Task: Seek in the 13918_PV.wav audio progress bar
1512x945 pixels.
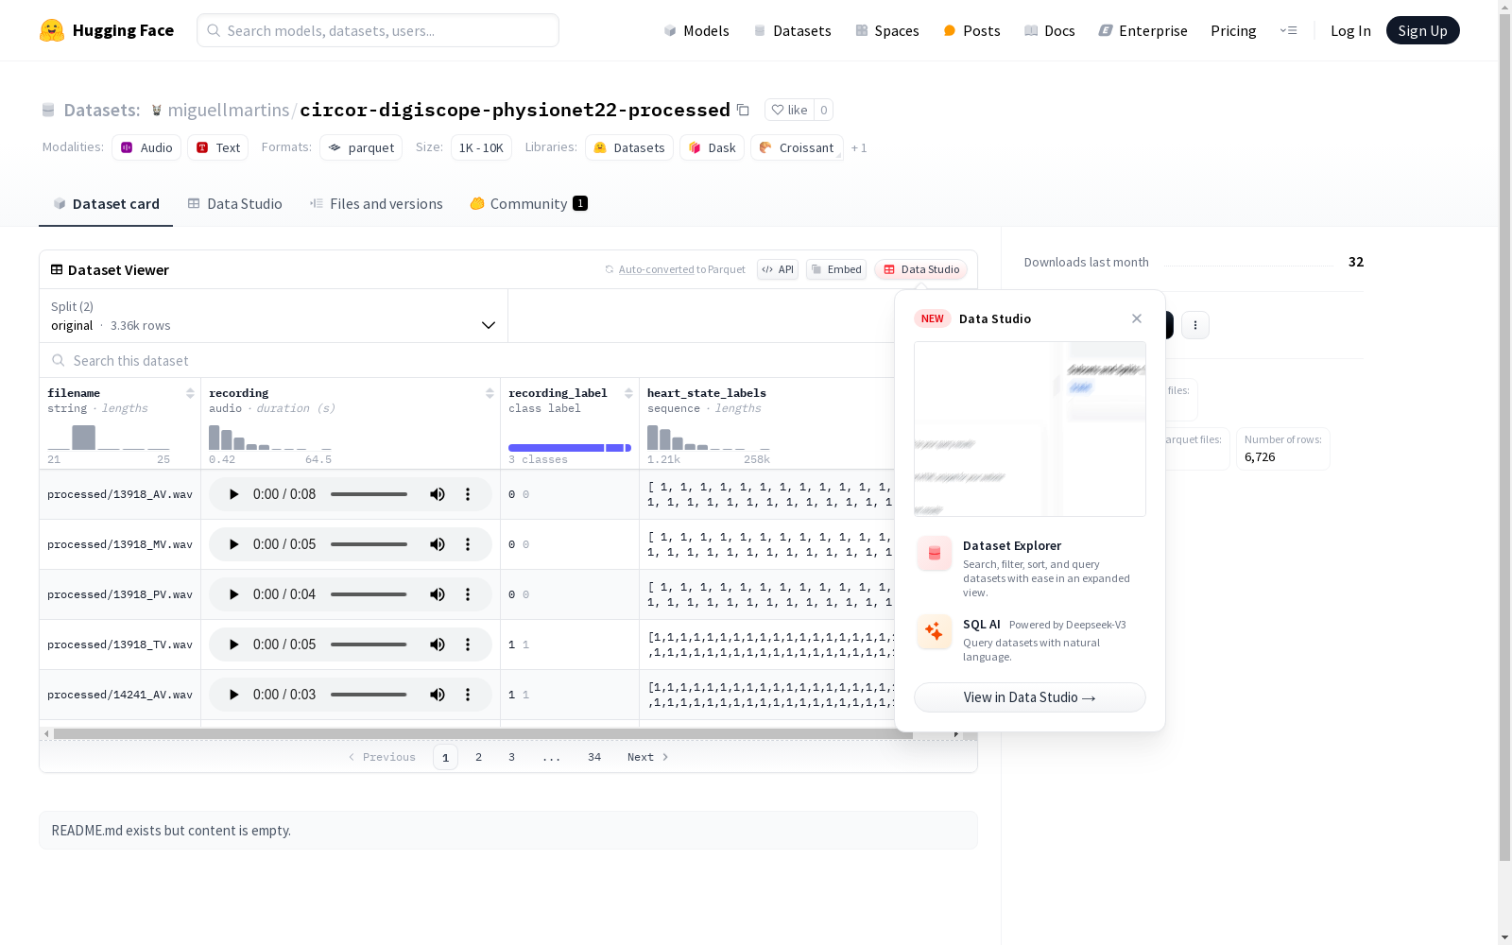Action: coord(369,594)
